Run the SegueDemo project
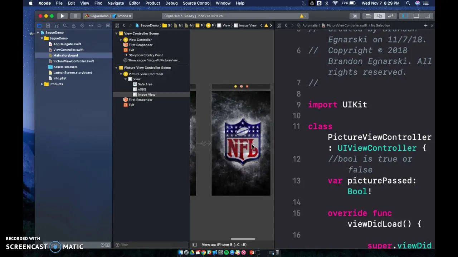 (x=62, y=16)
